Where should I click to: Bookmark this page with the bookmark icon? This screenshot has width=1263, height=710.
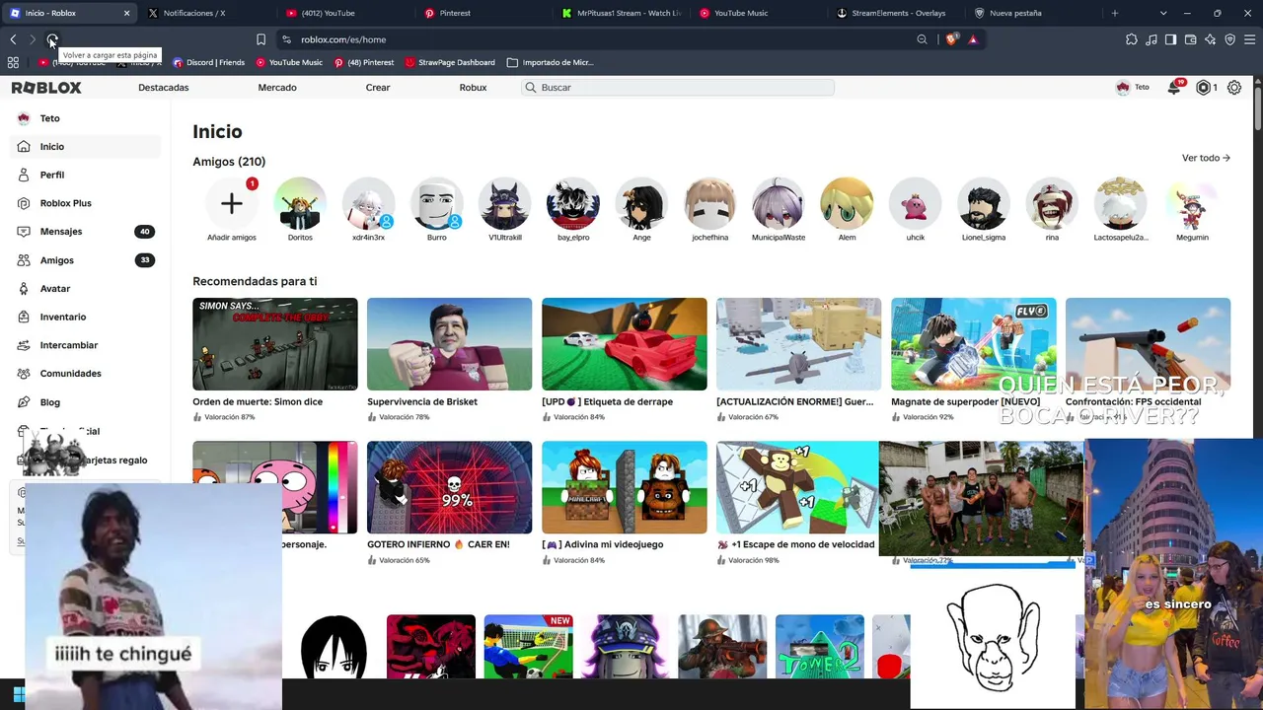tap(260, 39)
